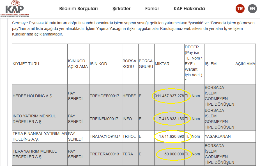
Task: Open the Şirketler menu
Action: [121, 9]
